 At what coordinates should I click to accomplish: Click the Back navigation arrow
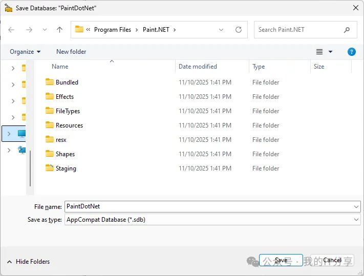click(x=12, y=30)
